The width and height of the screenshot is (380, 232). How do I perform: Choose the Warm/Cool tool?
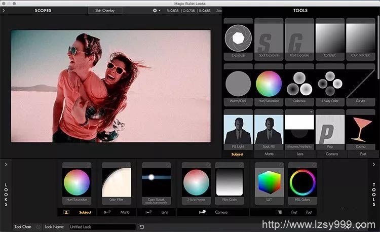tap(238, 84)
